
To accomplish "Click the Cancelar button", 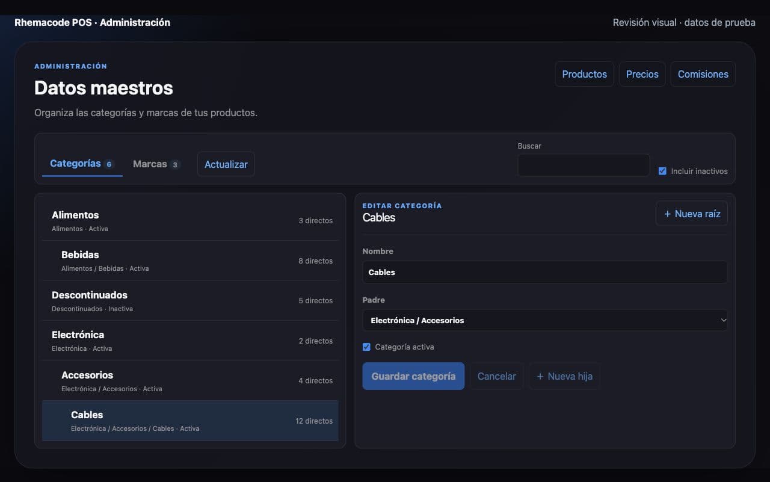I will (497, 376).
